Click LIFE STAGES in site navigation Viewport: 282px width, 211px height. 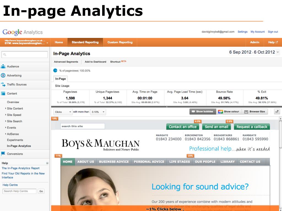point(180,162)
